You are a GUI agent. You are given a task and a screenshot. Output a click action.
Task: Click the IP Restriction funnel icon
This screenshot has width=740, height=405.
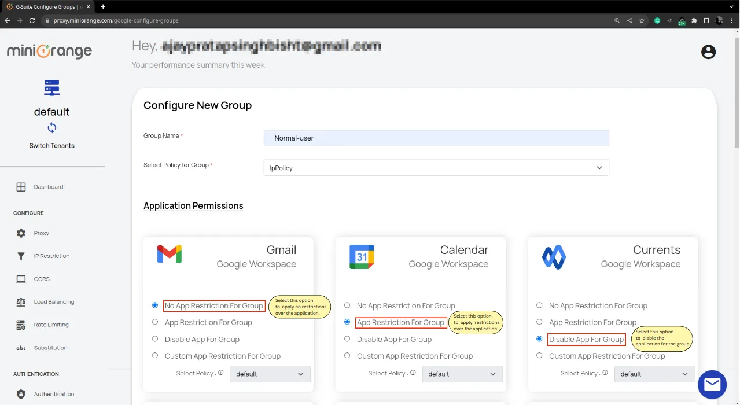coord(21,256)
